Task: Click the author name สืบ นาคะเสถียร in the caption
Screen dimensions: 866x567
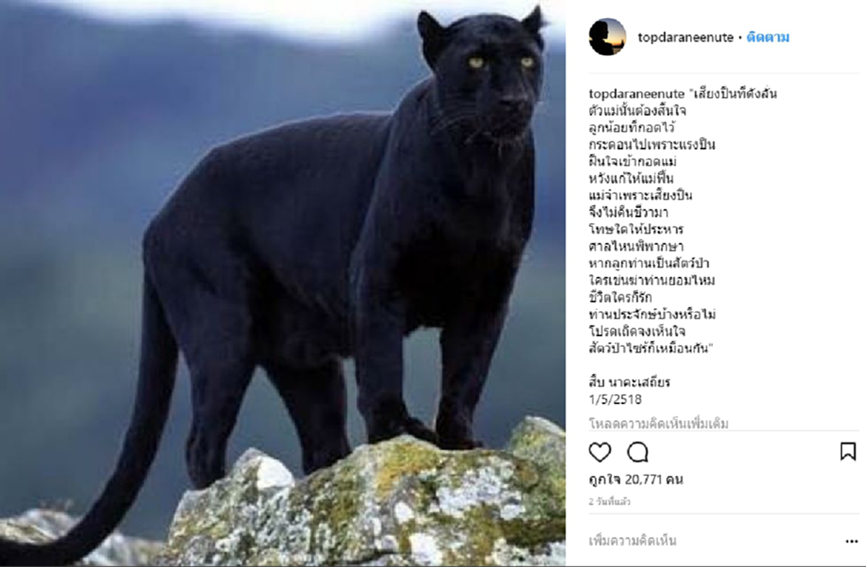Action: (629, 383)
